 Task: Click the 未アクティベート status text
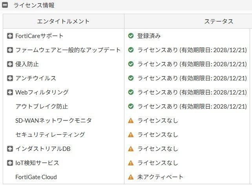pyautogui.click(x=154, y=177)
